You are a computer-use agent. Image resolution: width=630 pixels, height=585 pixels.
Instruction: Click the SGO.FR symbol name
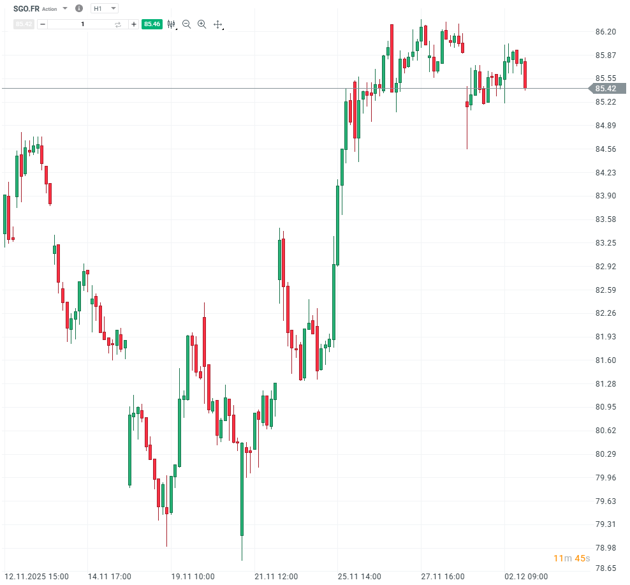[27, 9]
